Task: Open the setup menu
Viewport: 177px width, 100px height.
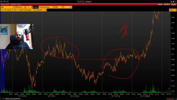Action: tap(160, 4)
